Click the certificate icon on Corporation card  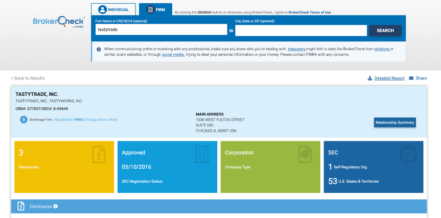305,154
